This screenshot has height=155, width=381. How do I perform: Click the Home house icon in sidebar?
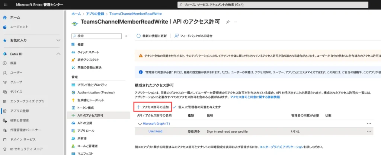coord(4,18)
